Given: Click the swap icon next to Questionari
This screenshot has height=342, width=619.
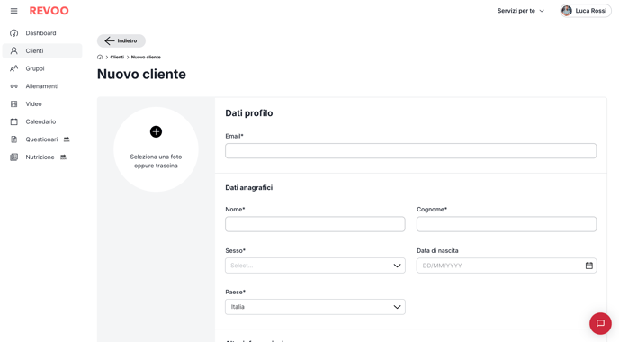Looking at the screenshot, I should [x=67, y=139].
